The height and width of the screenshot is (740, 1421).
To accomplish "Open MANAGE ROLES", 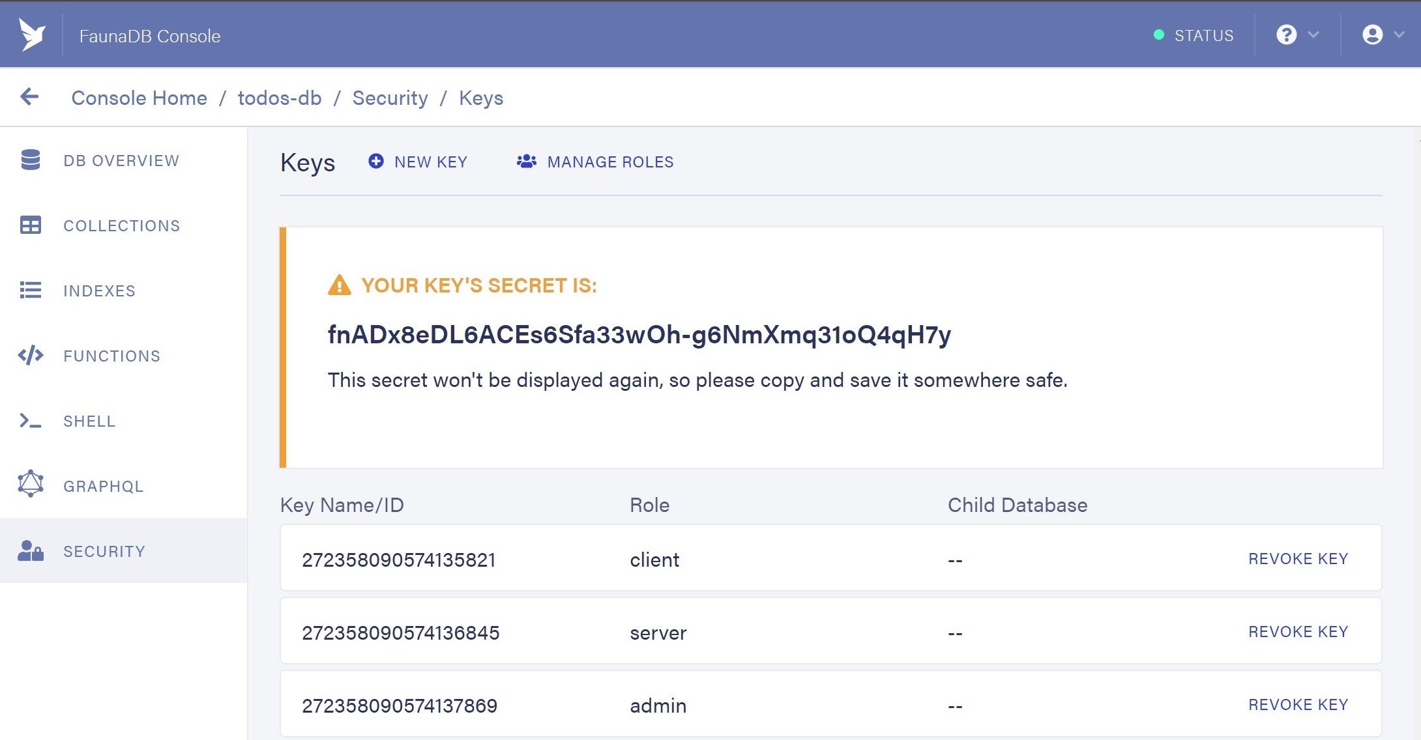I will click(595, 162).
